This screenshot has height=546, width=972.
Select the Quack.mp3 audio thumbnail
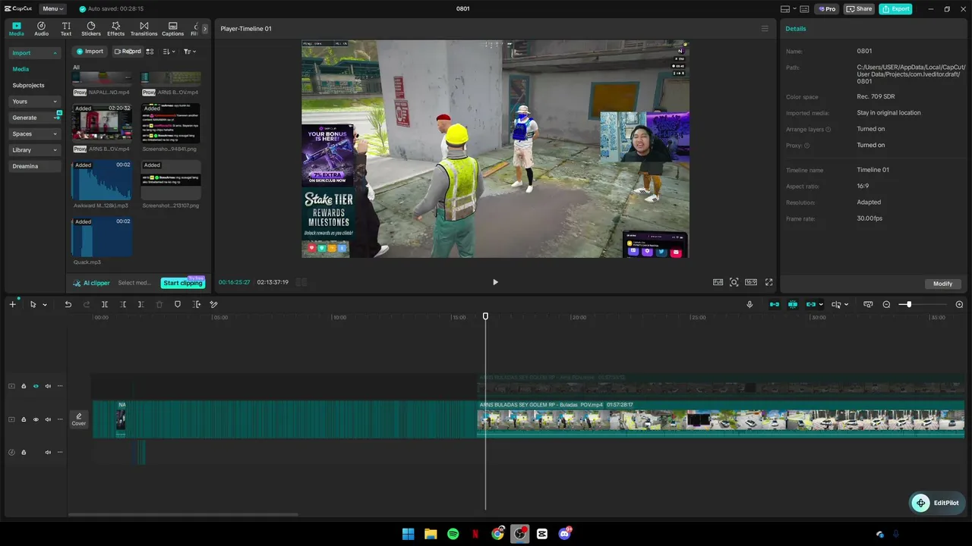pos(102,237)
